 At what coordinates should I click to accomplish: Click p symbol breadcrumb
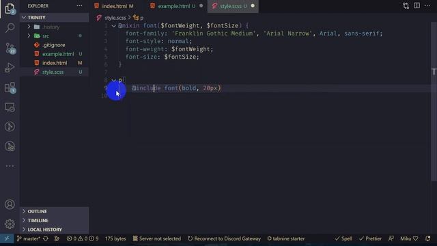[x=139, y=18]
